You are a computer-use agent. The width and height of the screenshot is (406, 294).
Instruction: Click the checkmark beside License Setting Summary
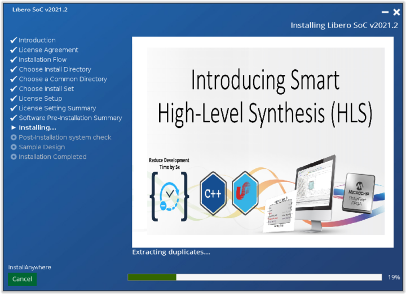click(14, 108)
